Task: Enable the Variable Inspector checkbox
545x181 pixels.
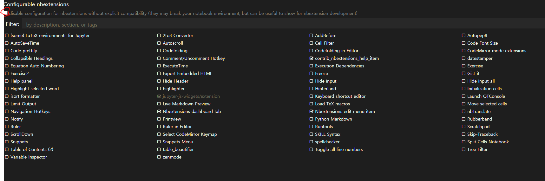Action: pos(7,157)
